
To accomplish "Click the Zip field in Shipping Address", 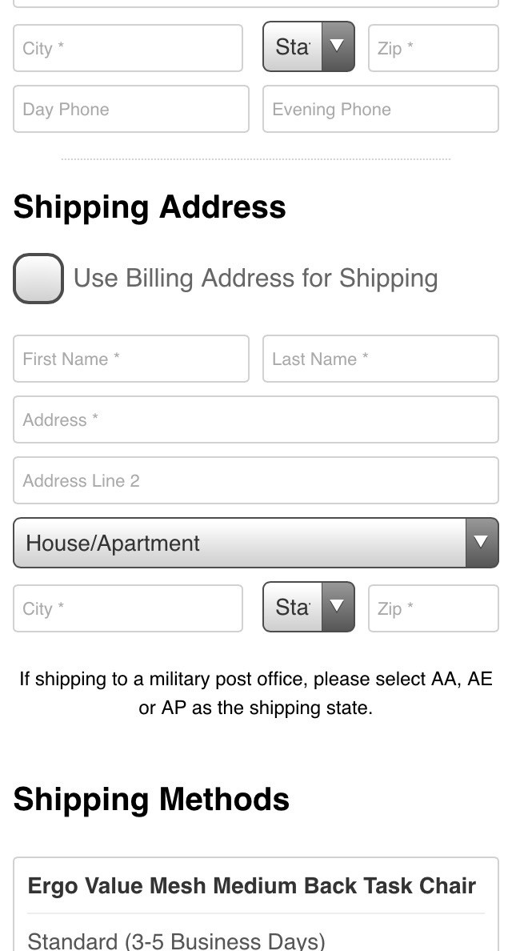I will click(433, 608).
